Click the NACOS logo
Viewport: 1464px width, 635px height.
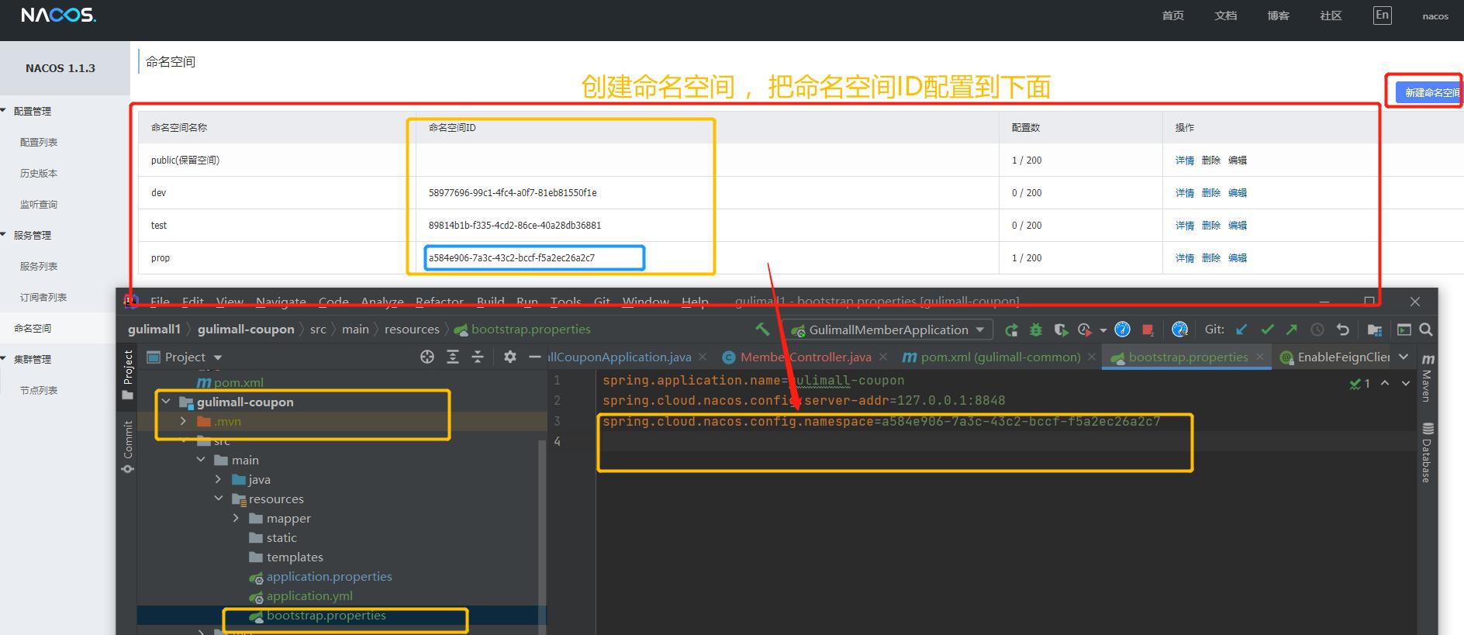pos(58,15)
